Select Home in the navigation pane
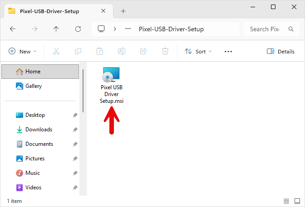Screen dimensions: 305x207 (40, 72)
